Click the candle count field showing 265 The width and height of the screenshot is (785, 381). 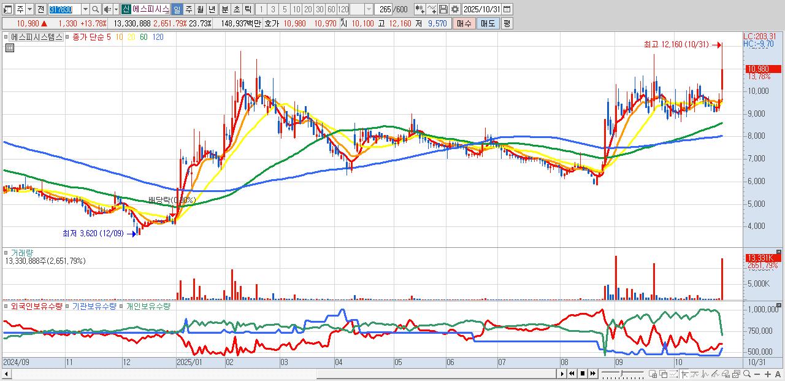383,9
